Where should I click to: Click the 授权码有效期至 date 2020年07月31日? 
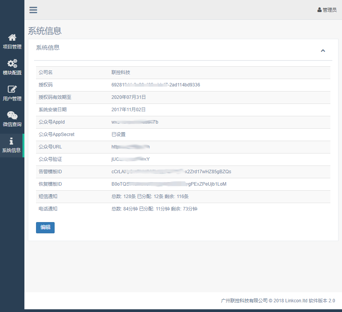(x=129, y=97)
